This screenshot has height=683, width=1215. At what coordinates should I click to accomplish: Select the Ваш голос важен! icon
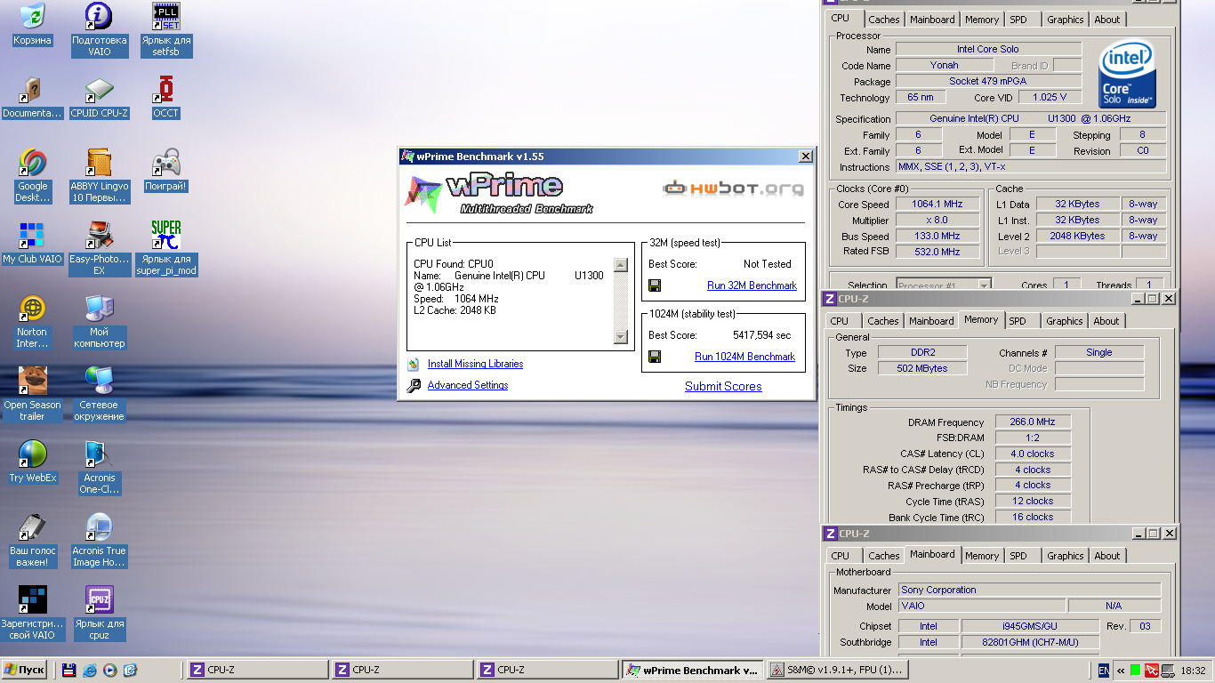coord(32,526)
